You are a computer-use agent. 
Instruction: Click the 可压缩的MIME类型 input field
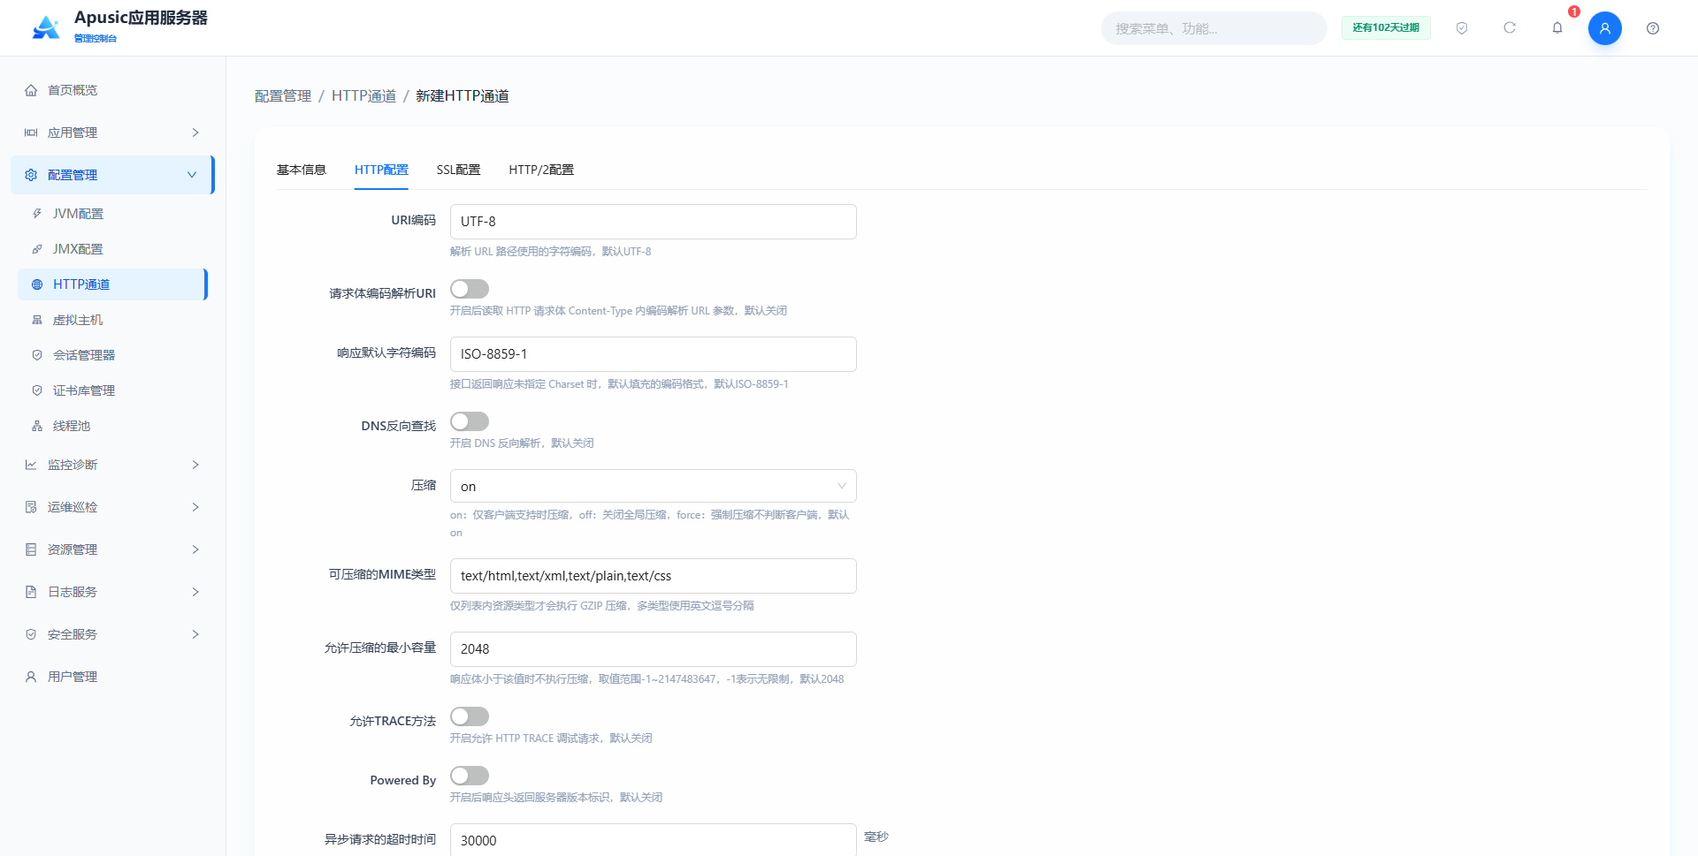click(x=654, y=576)
